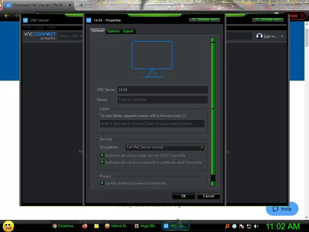Click the Help chat button on webpage
The image size is (309, 232).
282,209
